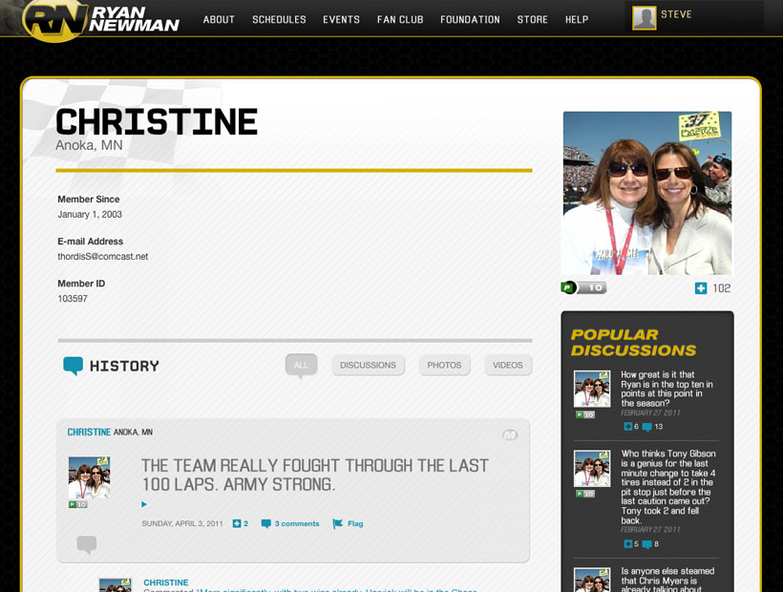Screen dimensions: 783x592
Task: Click P 10 badge under Tony Gibson discussion thumbnail
Action: [585, 494]
